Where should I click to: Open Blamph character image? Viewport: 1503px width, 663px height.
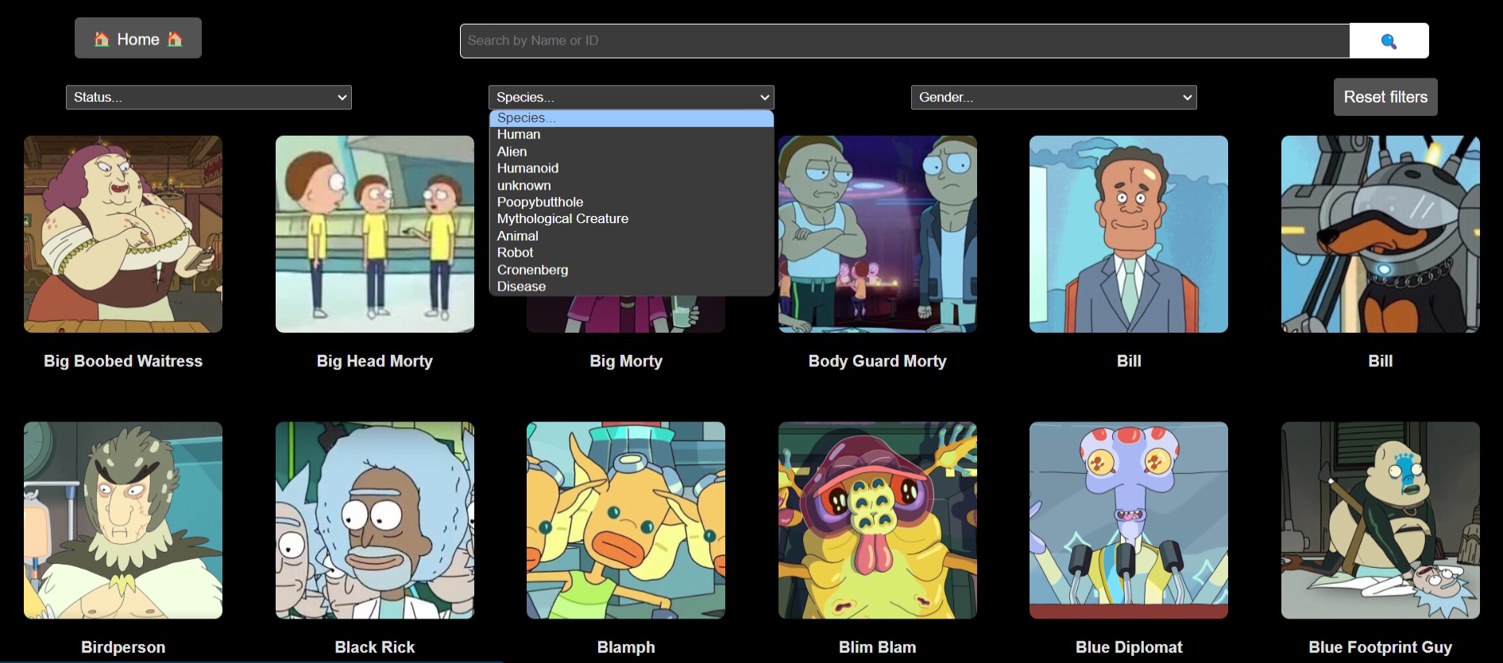click(626, 520)
